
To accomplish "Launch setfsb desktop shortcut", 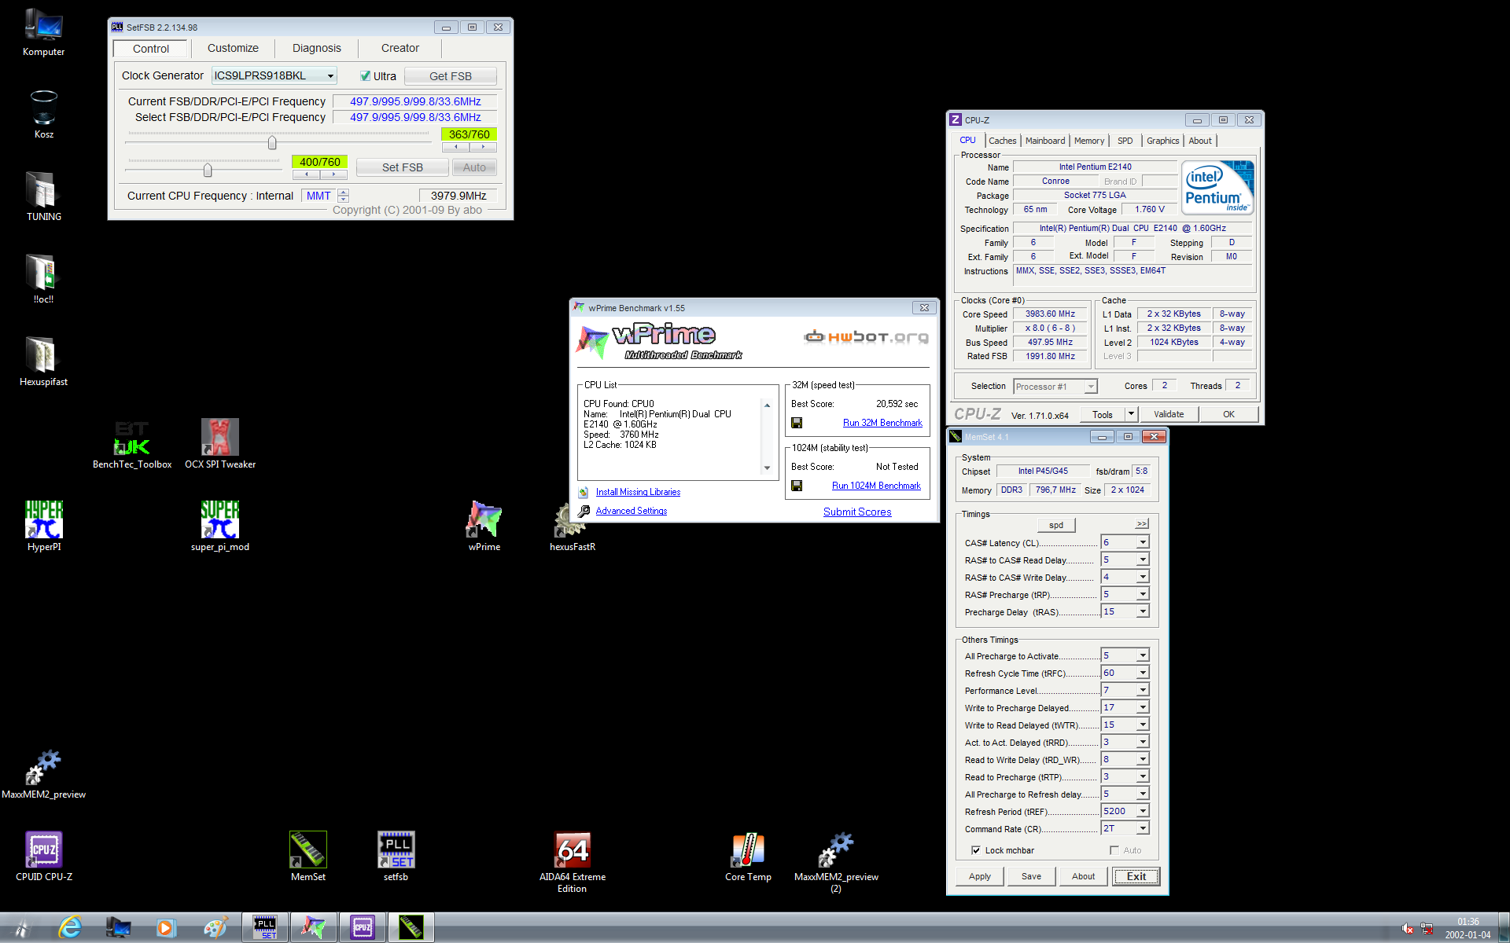I will (396, 857).
